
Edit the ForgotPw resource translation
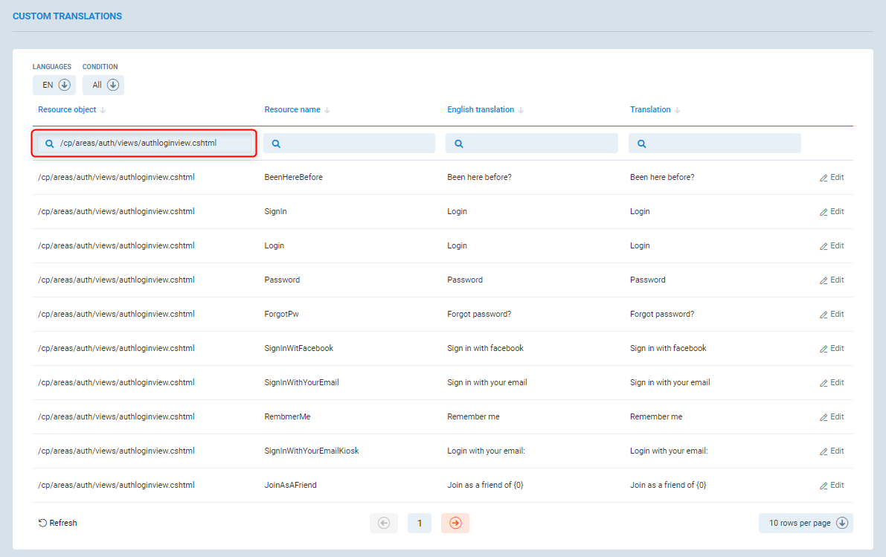(x=832, y=314)
